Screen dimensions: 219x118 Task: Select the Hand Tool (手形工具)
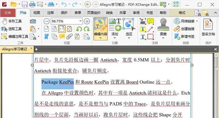(12, 21)
